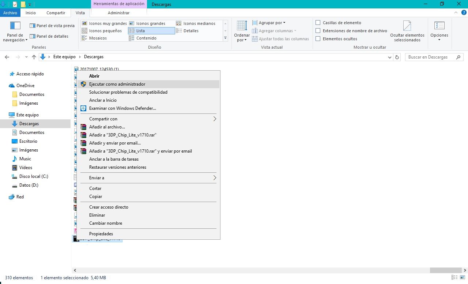Choose Solucionar problemas de compatibilidad
The height and width of the screenshot is (284, 468).
148,92
